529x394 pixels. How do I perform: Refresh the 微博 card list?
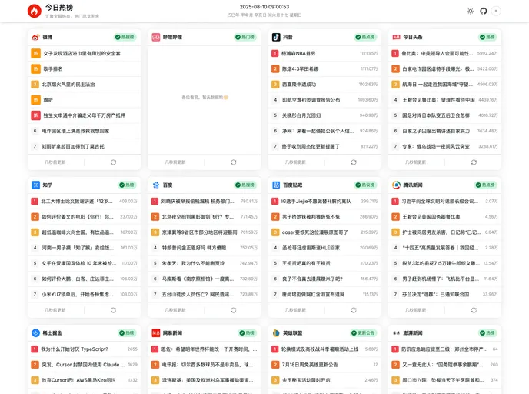click(x=113, y=162)
